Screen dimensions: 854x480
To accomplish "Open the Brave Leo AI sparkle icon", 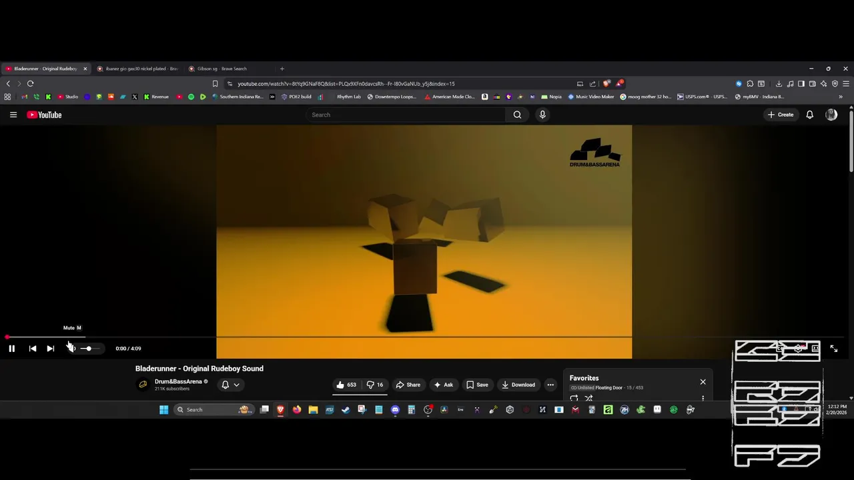I will [x=824, y=83].
